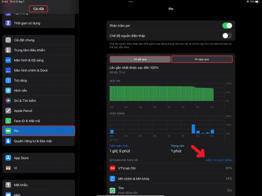Viewport: 262px width, 196px height.
Task: Enable Chế độ nguồn điện thấp switch
Action: (x=227, y=36)
